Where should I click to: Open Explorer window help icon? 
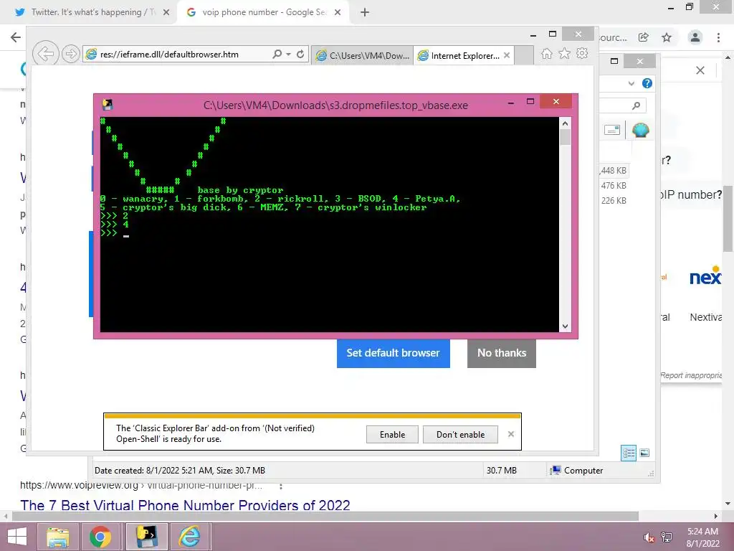pos(647,83)
